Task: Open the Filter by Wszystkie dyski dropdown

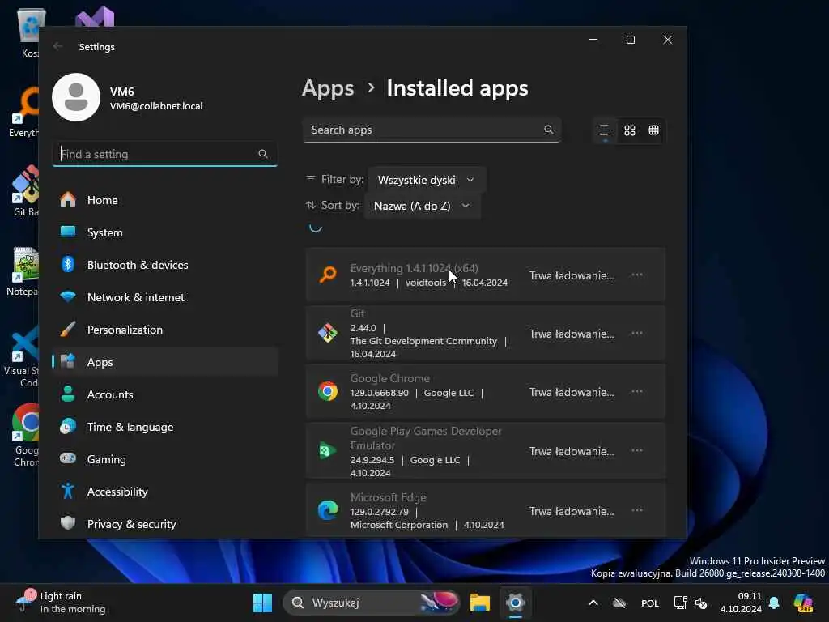Action: [x=426, y=180]
